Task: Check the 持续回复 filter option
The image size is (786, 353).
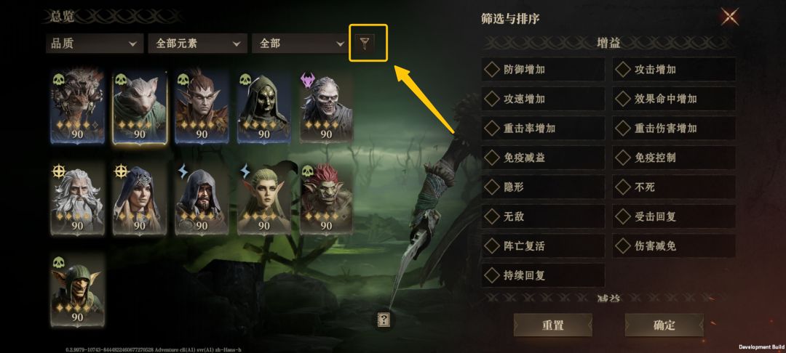Action: (544, 275)
